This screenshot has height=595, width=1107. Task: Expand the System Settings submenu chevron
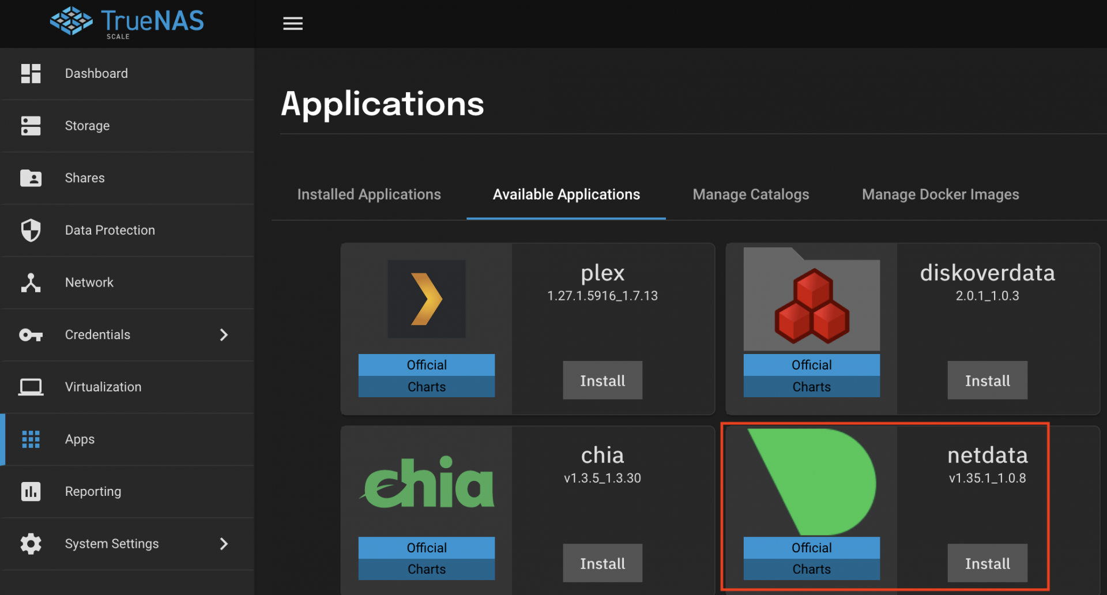tap(224, 544)
